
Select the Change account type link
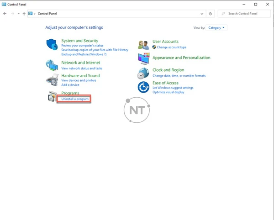(171, 47)
